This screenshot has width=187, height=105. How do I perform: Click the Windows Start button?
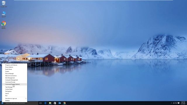(x=2, y=103)
